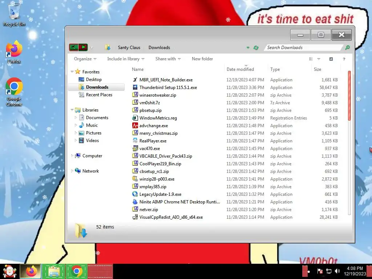372x279 pixels.
Task: Refresh the Downloads folder view
Action: [256, 48]
